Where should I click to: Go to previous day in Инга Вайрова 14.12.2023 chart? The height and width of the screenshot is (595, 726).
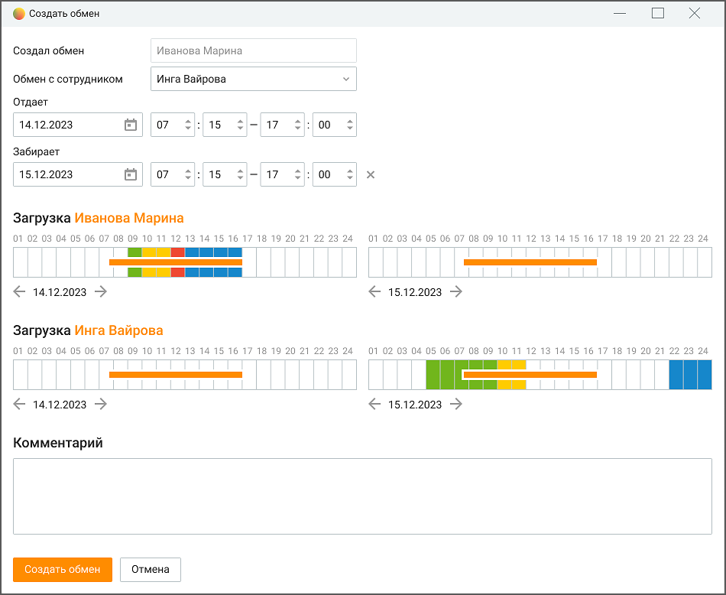point(19,404)
